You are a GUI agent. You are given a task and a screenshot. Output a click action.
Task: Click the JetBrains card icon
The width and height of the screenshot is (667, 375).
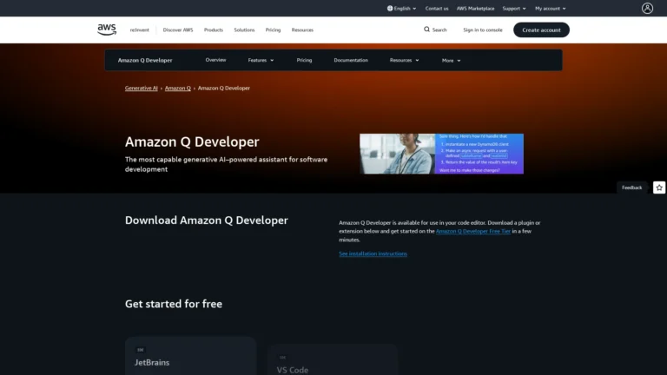140,350
